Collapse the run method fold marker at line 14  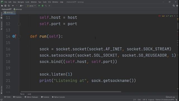tap(19, 36)
